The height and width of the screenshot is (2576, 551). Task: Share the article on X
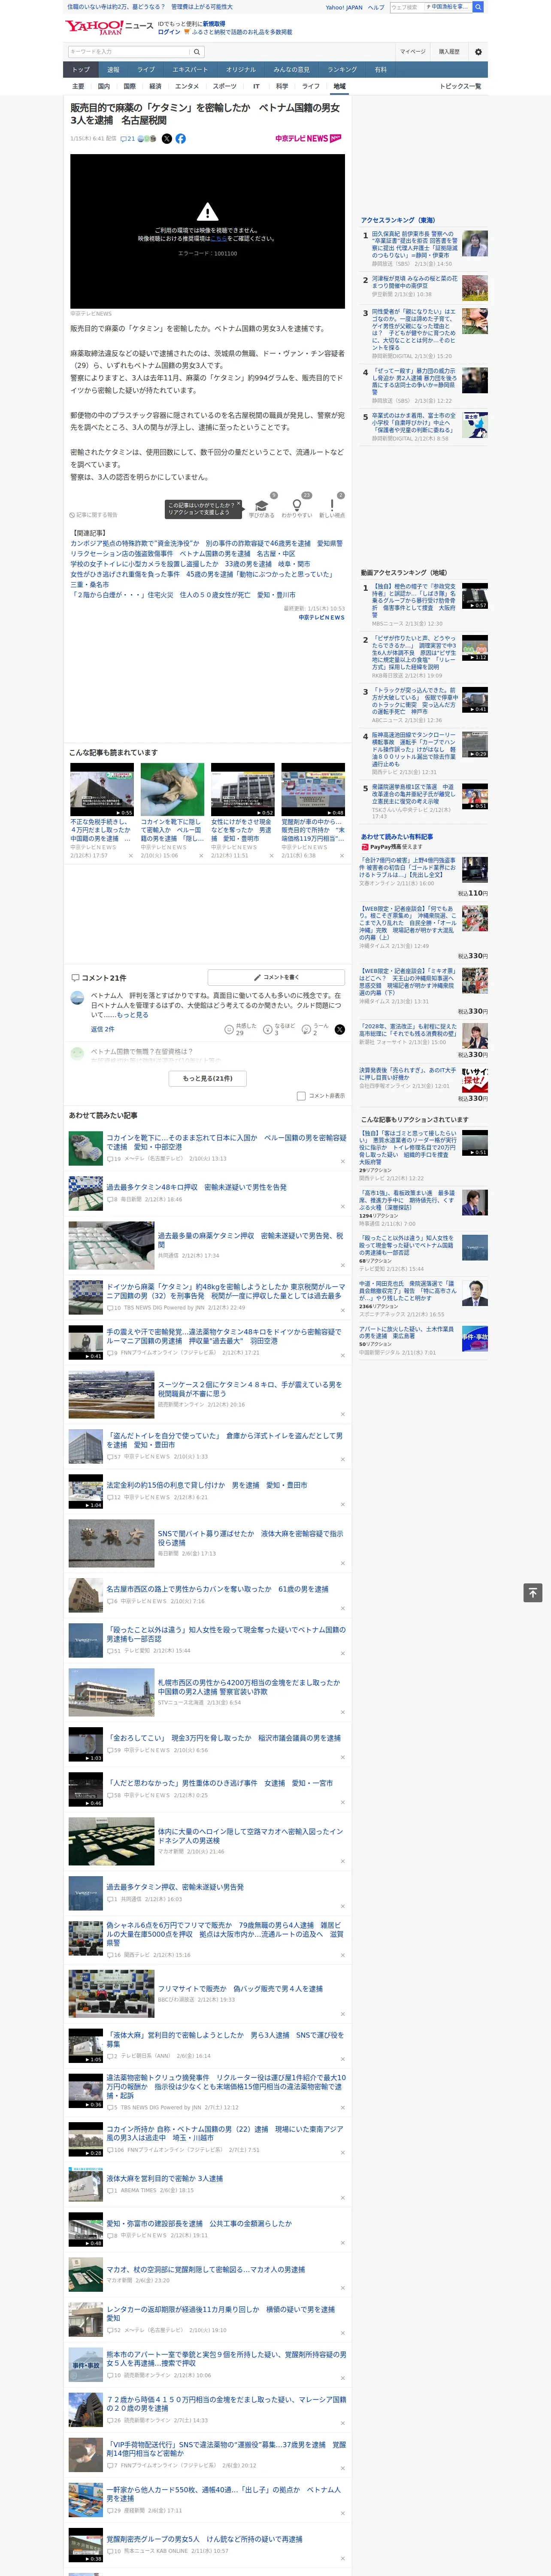coord(167,139)
